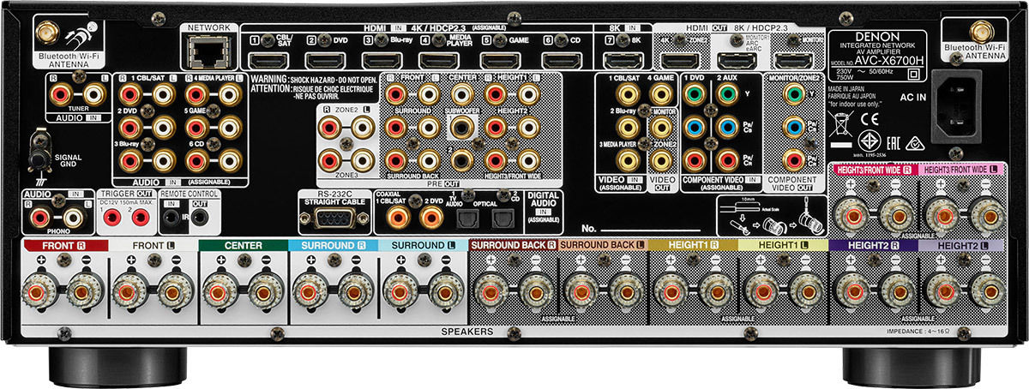Click the red FRONT R speaker label

[x=64, y=245]
